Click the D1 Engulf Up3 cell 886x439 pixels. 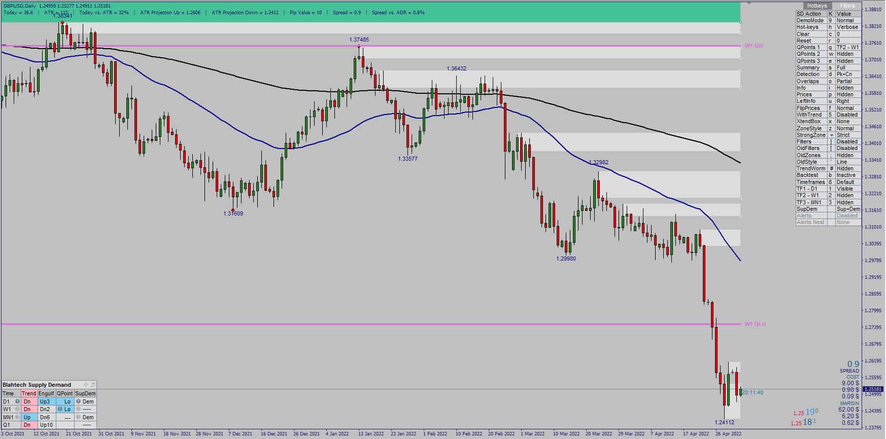point(46,401)
